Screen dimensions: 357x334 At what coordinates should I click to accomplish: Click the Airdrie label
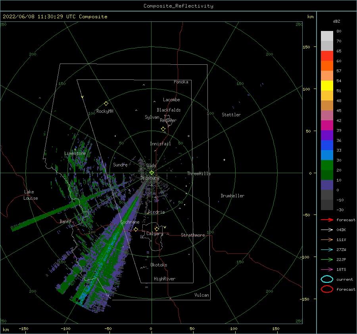click(156, 212)
